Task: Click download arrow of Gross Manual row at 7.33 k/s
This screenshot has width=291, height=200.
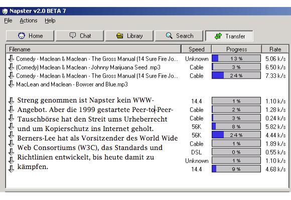Action: click(11, 75)
